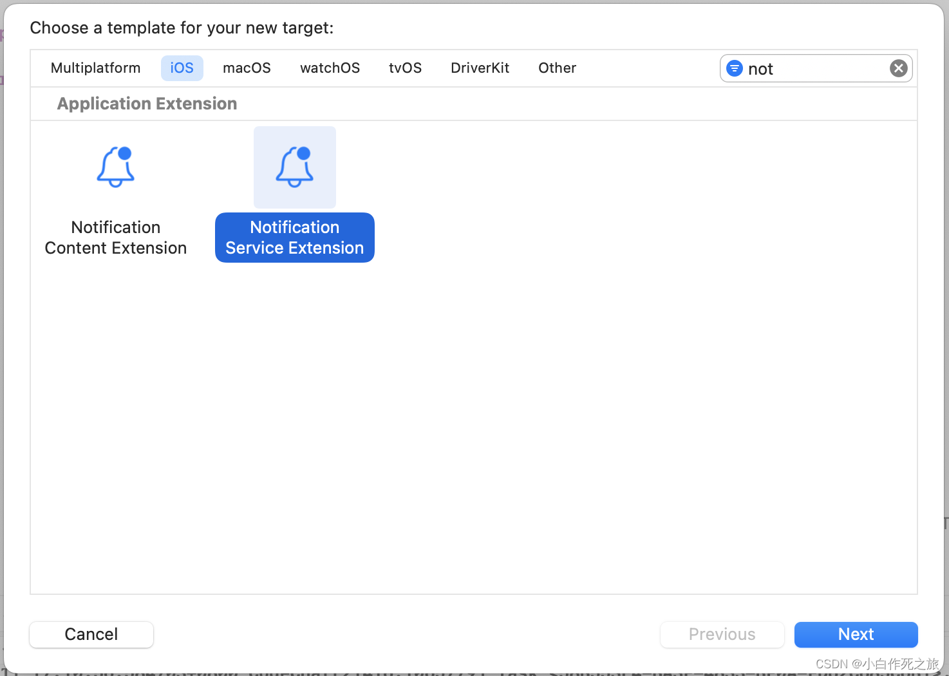Clear the search text with X button
The width and height of the screenshot is (949, 676).
[899, 68]
